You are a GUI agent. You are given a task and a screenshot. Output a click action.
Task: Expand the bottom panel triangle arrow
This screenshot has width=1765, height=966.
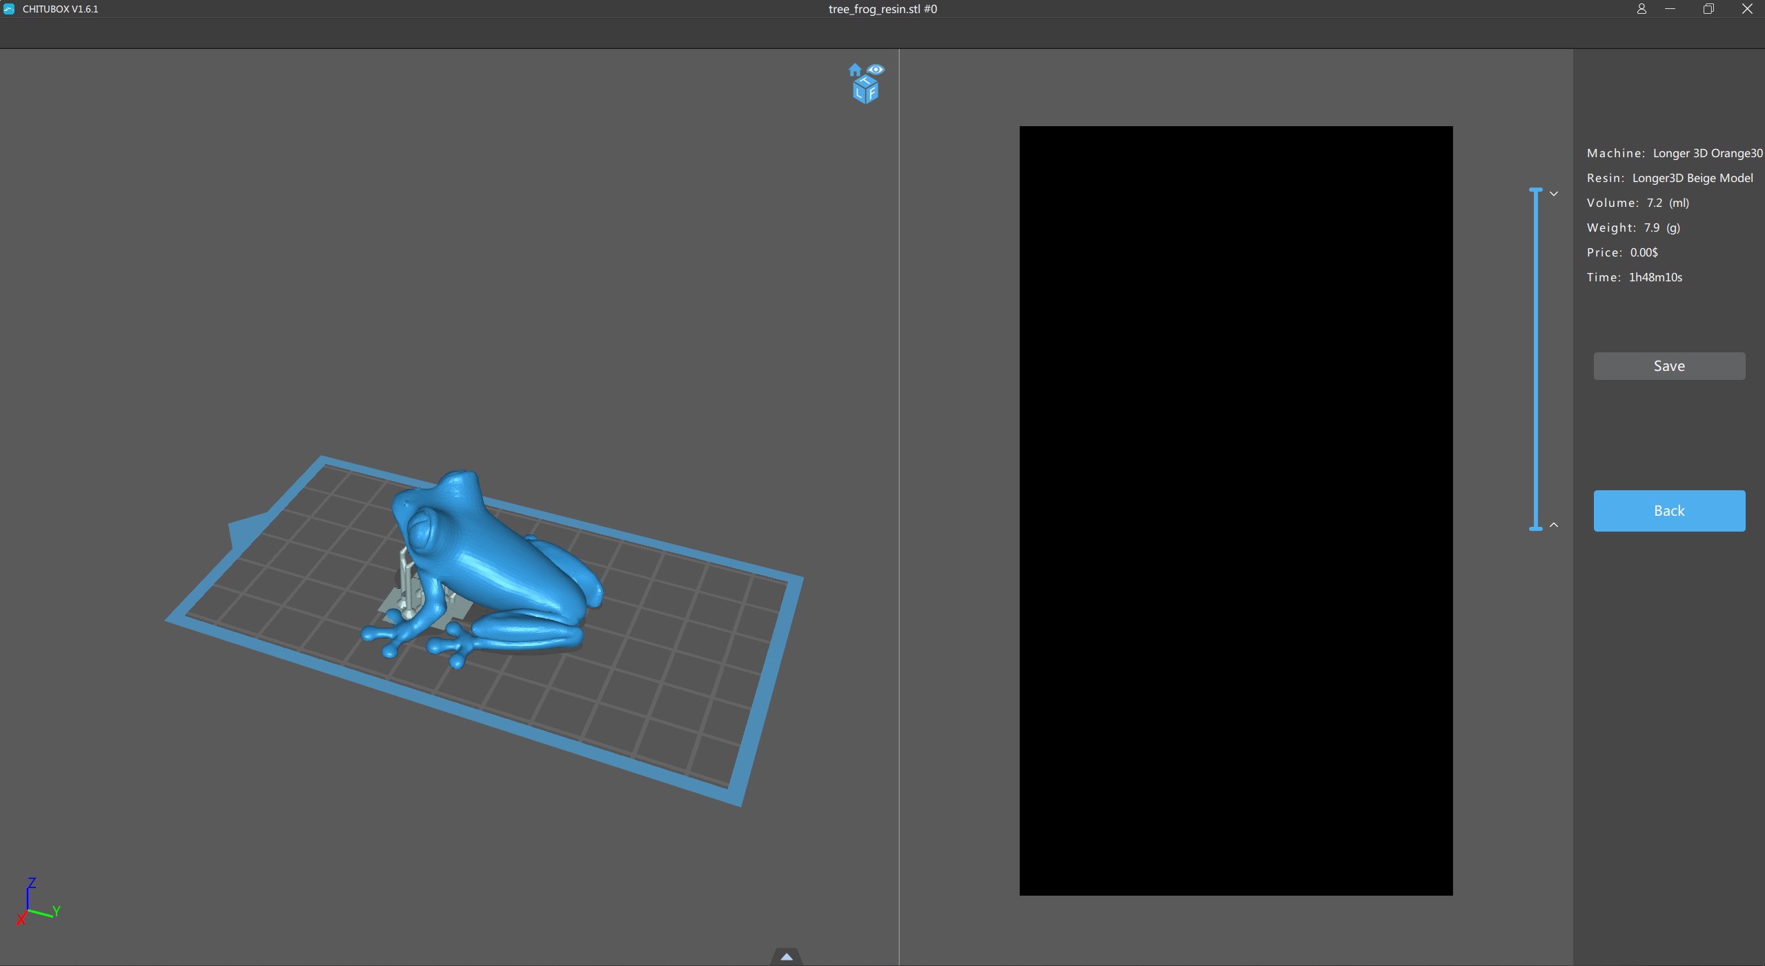(x=786, y=956)
